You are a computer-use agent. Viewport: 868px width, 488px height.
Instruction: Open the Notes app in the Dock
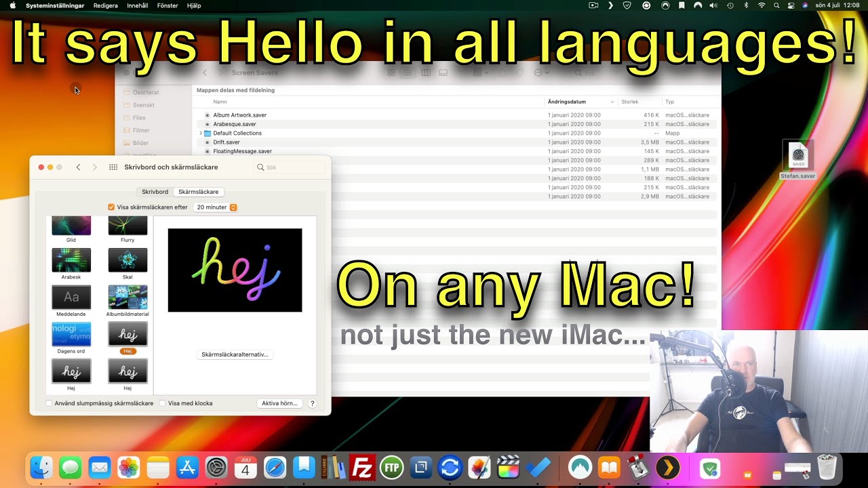(158, 467)
